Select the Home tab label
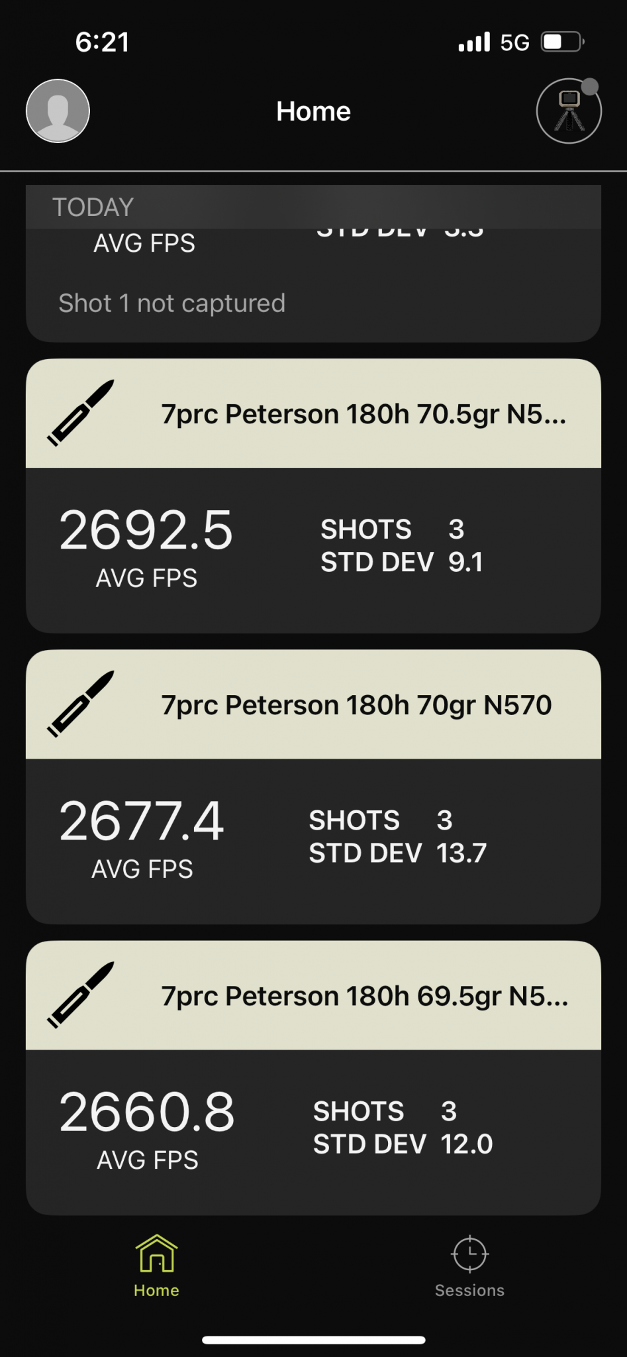Viewport: 627px width, 1357px height. (156, 1290)
